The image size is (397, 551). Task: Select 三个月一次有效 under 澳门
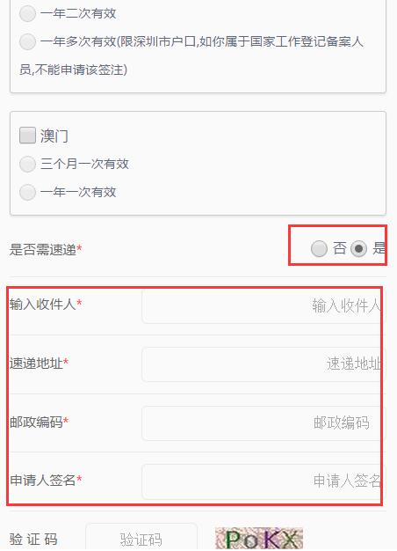pos(27,164)
